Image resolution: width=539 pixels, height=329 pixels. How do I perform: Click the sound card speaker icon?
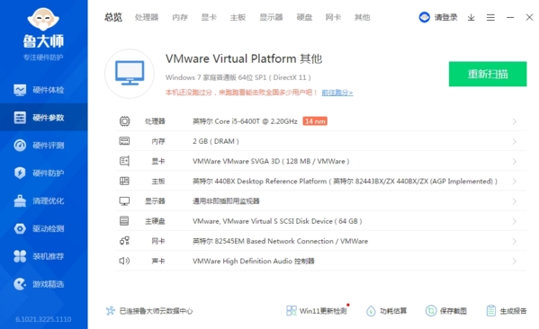click(x=124, y=261)
